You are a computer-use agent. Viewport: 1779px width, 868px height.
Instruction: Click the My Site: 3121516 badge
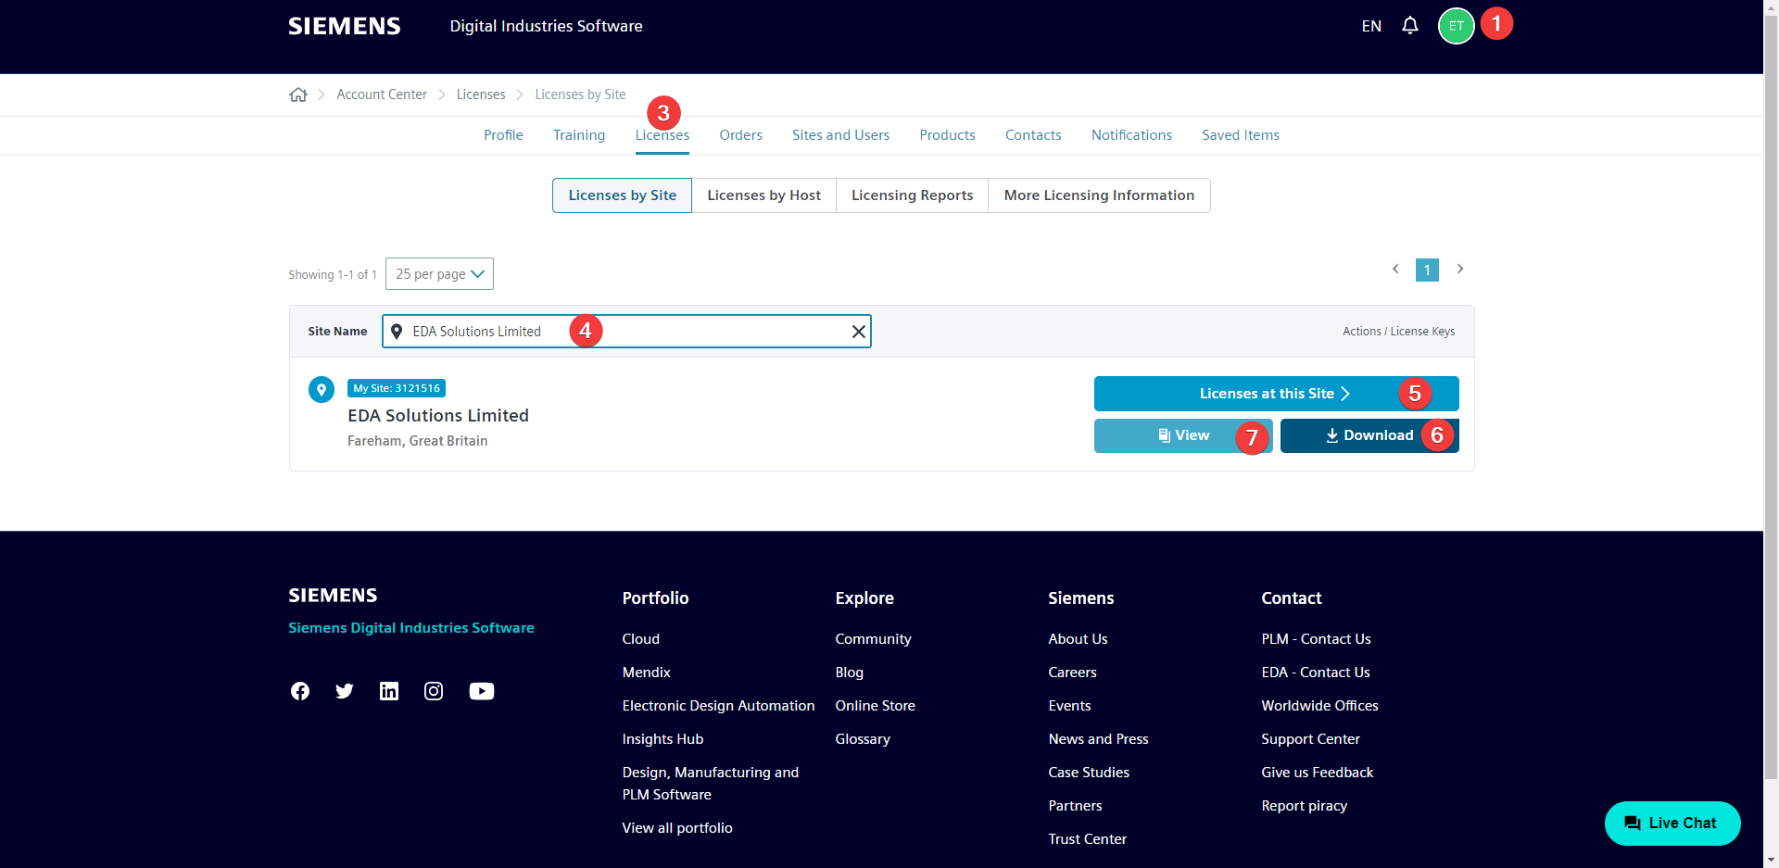pos(397,388)
